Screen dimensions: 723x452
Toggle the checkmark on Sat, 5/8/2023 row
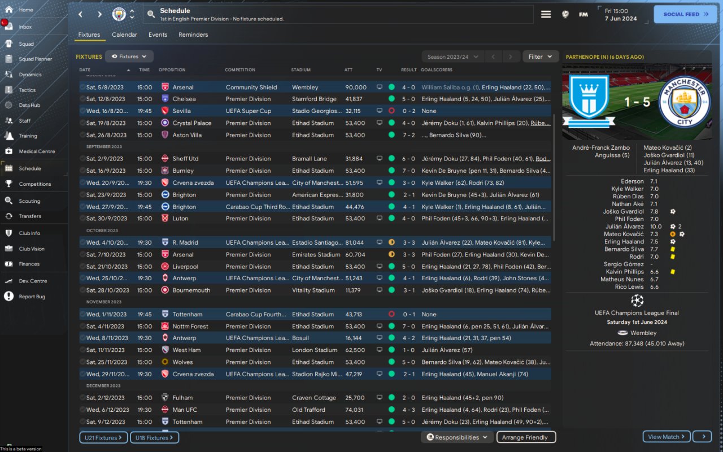click(82, 88)
